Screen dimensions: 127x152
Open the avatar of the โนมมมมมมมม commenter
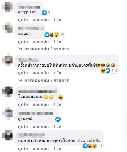[x=7, y=92]
